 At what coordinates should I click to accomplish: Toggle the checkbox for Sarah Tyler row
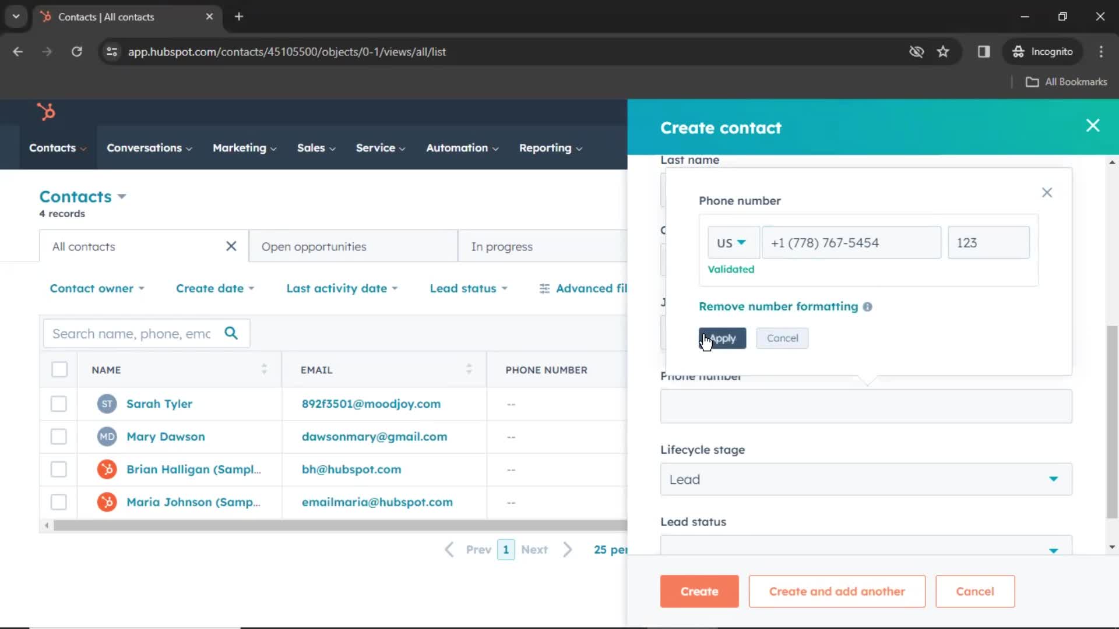(x=59, y=403)
